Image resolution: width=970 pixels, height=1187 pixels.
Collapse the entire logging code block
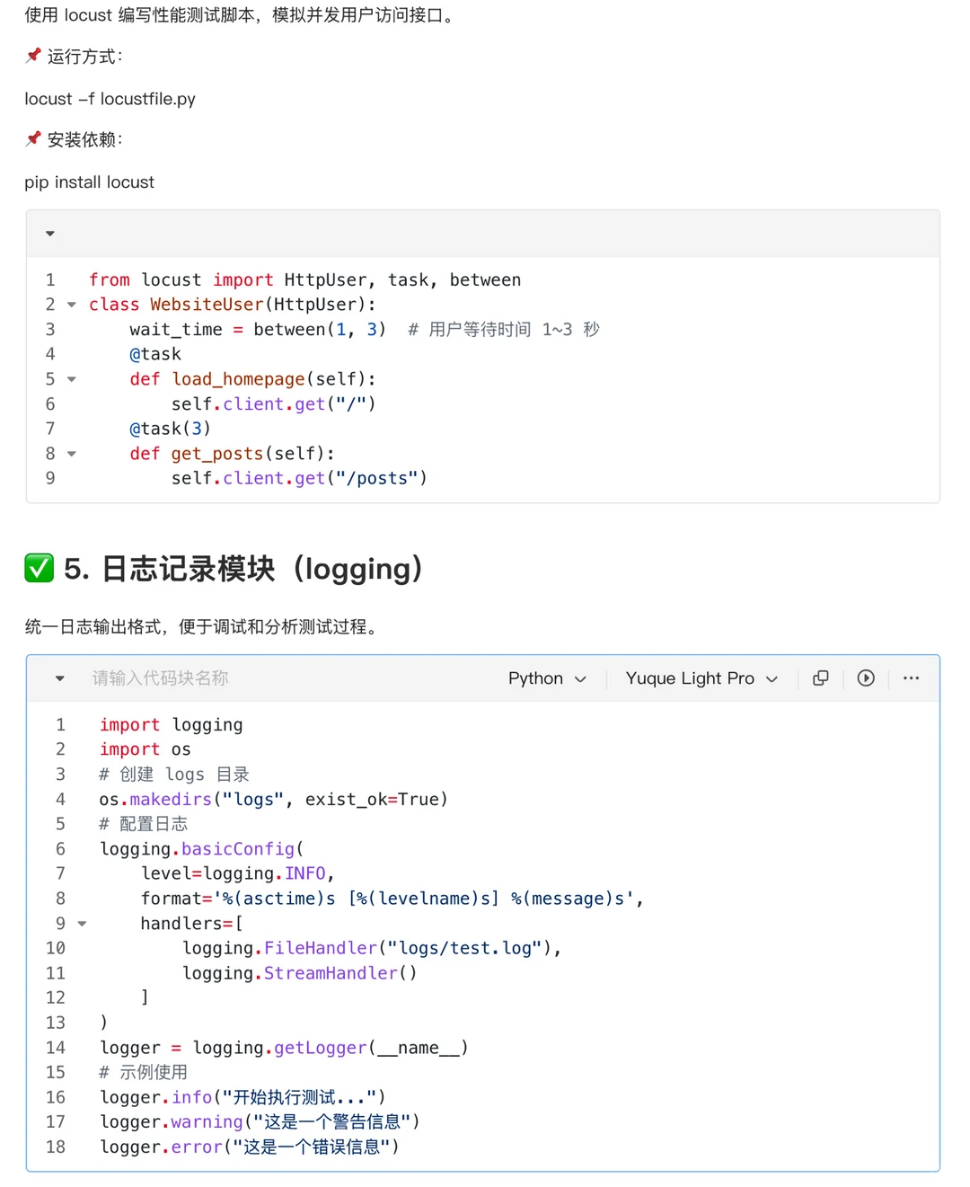(x=59, y=678)
